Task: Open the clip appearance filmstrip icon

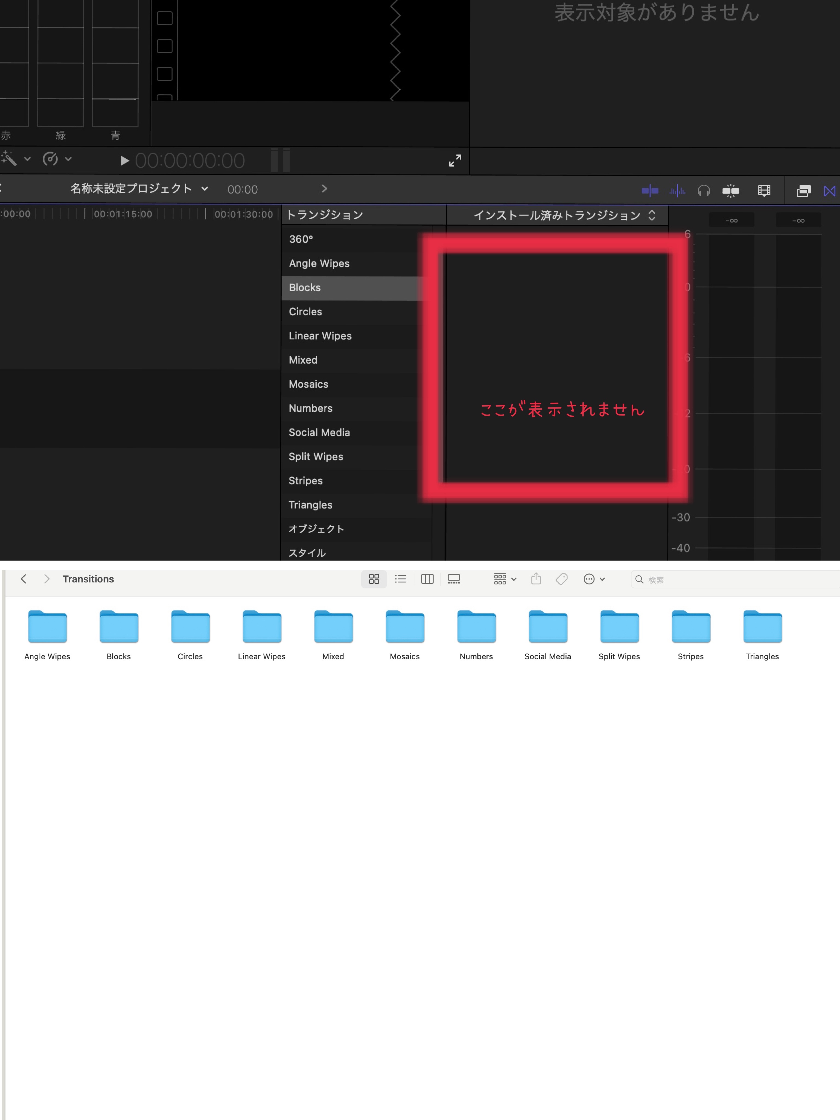Action: [764, 191]
